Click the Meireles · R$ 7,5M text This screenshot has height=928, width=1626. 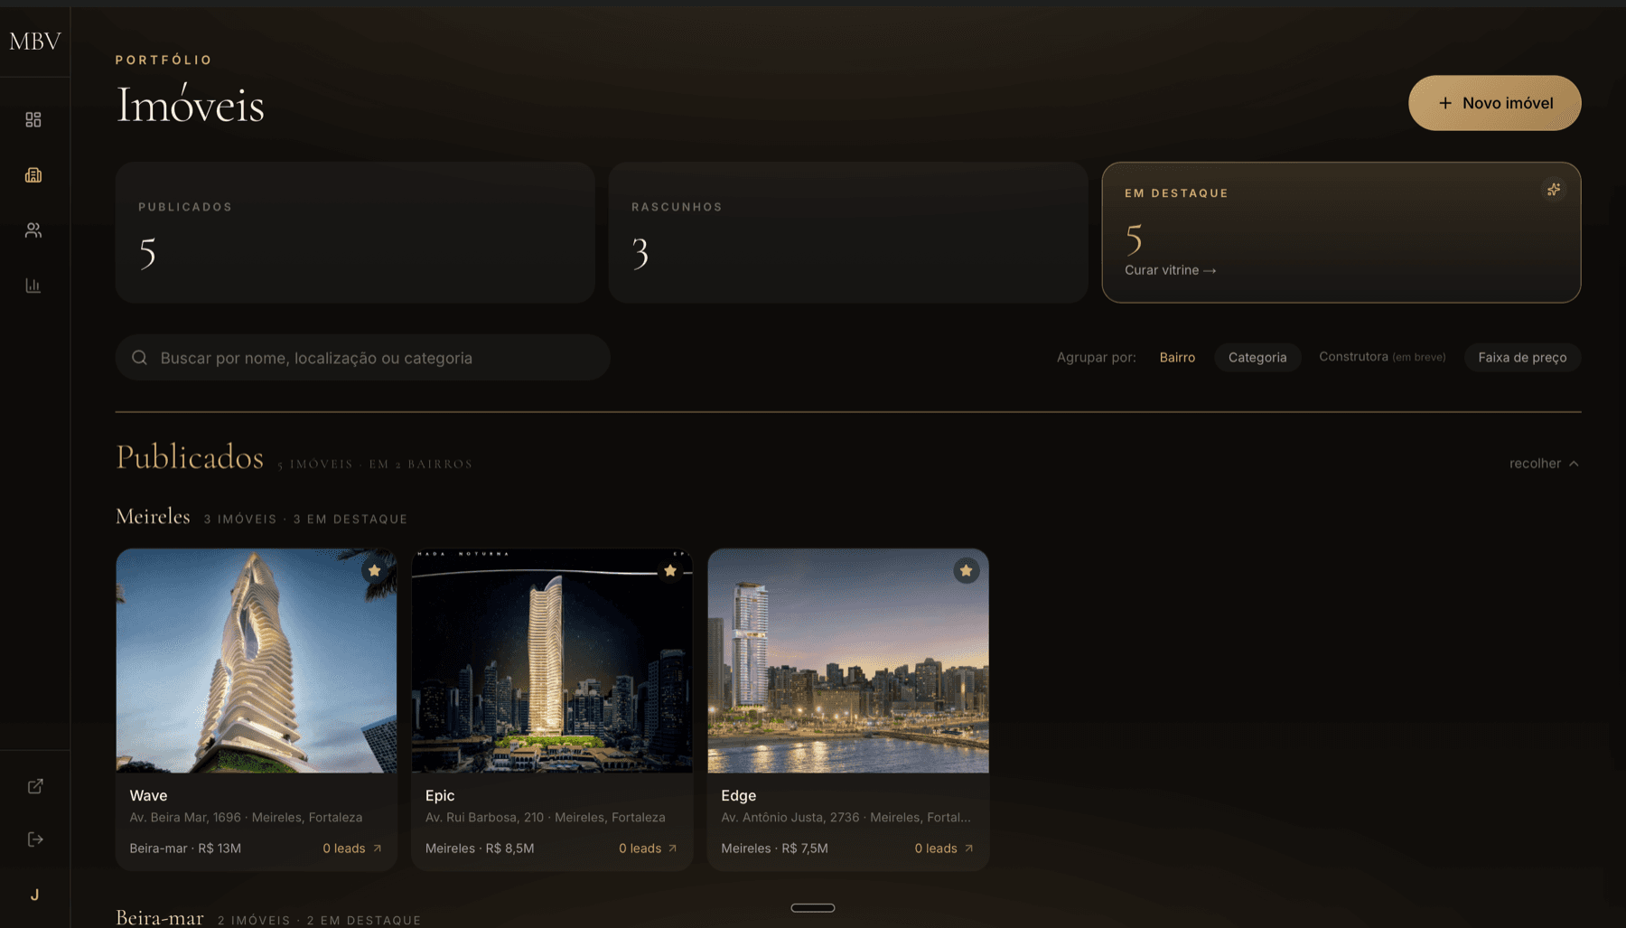click(774, 848)
